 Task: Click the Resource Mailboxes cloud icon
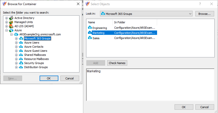[x=21, y=59]
